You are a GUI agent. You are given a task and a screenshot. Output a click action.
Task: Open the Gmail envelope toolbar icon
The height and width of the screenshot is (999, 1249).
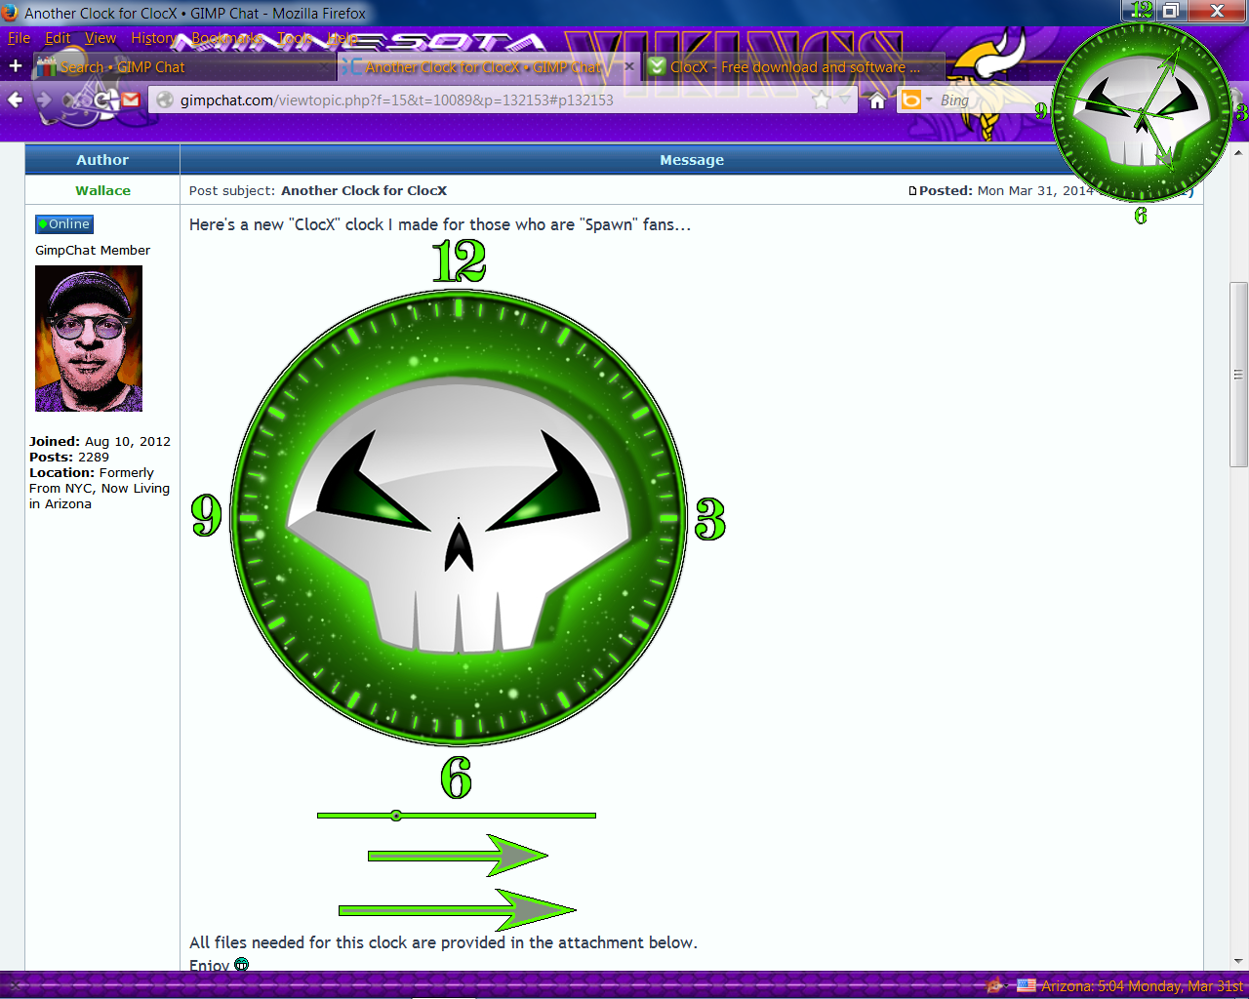pos(131,100)
